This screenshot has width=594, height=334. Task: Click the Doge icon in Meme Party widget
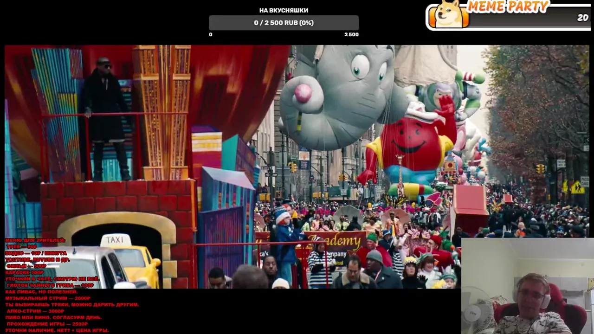[x=449, y=14]
